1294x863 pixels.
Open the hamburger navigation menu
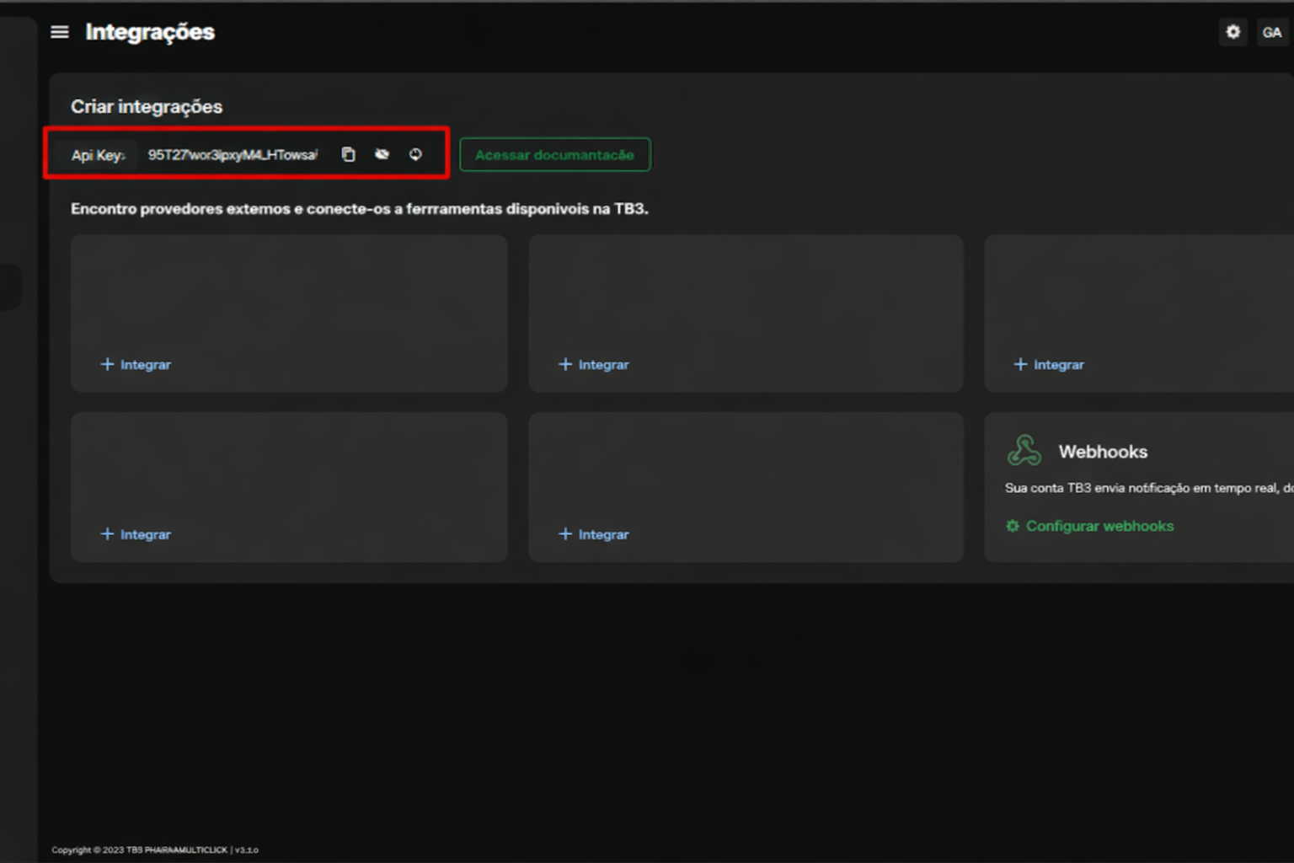[60, 32]
